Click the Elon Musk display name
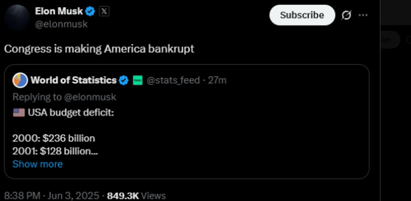Viewport: 411px width, 201px height. (59, 11)
